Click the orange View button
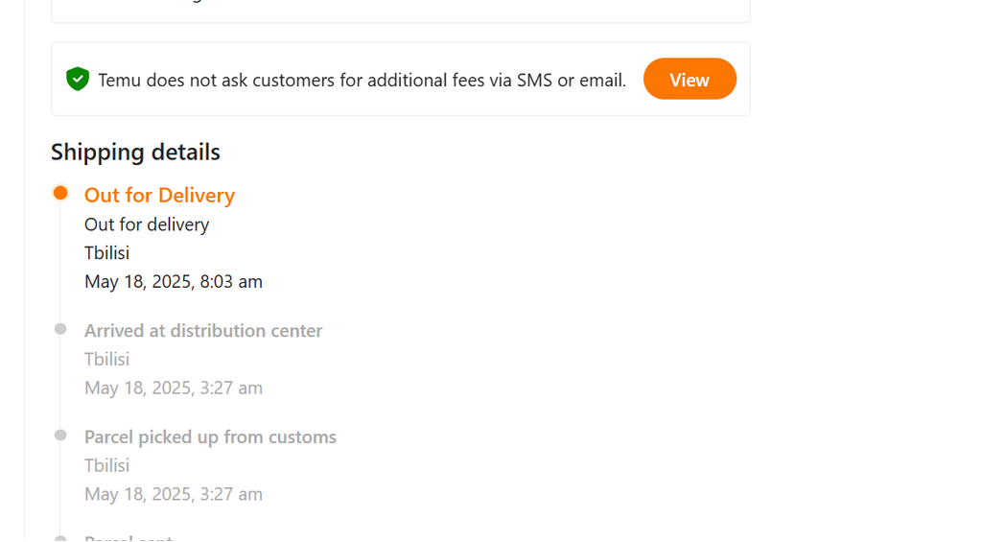The height and width of the screenshot is (542, 982). coord(690,79)
